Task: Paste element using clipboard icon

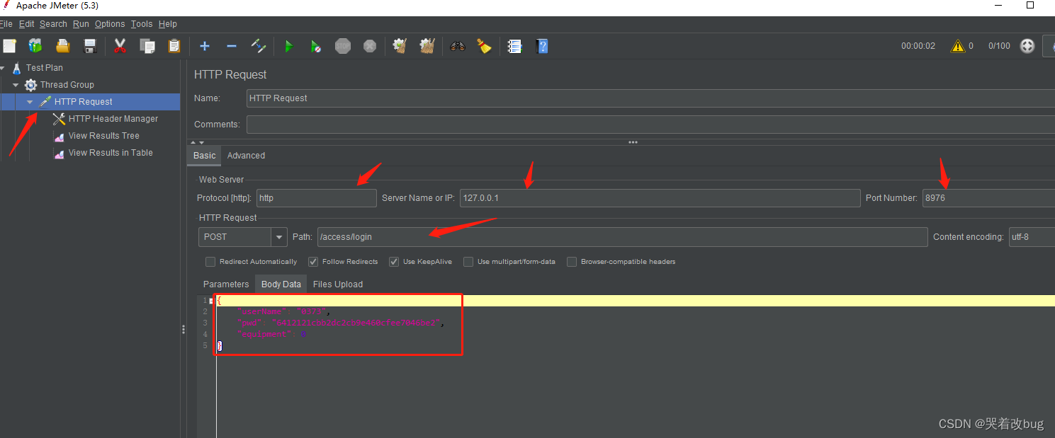Action: [x=174, y=46]
